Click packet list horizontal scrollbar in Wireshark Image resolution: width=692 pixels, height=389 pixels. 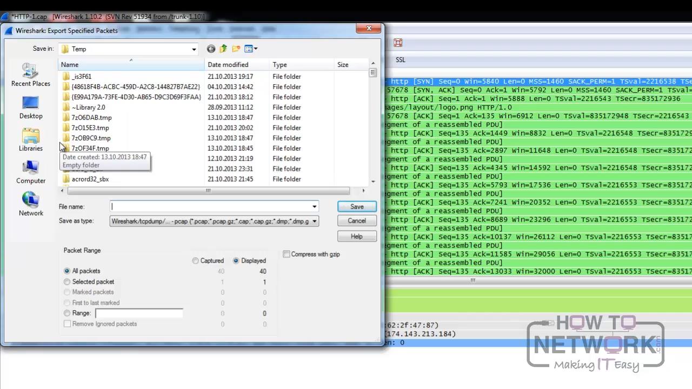[x=473, y=280]
